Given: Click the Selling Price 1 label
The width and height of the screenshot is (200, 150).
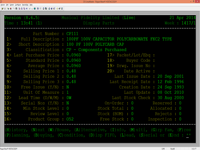Looking at the screenshot, I should [41, 71].
